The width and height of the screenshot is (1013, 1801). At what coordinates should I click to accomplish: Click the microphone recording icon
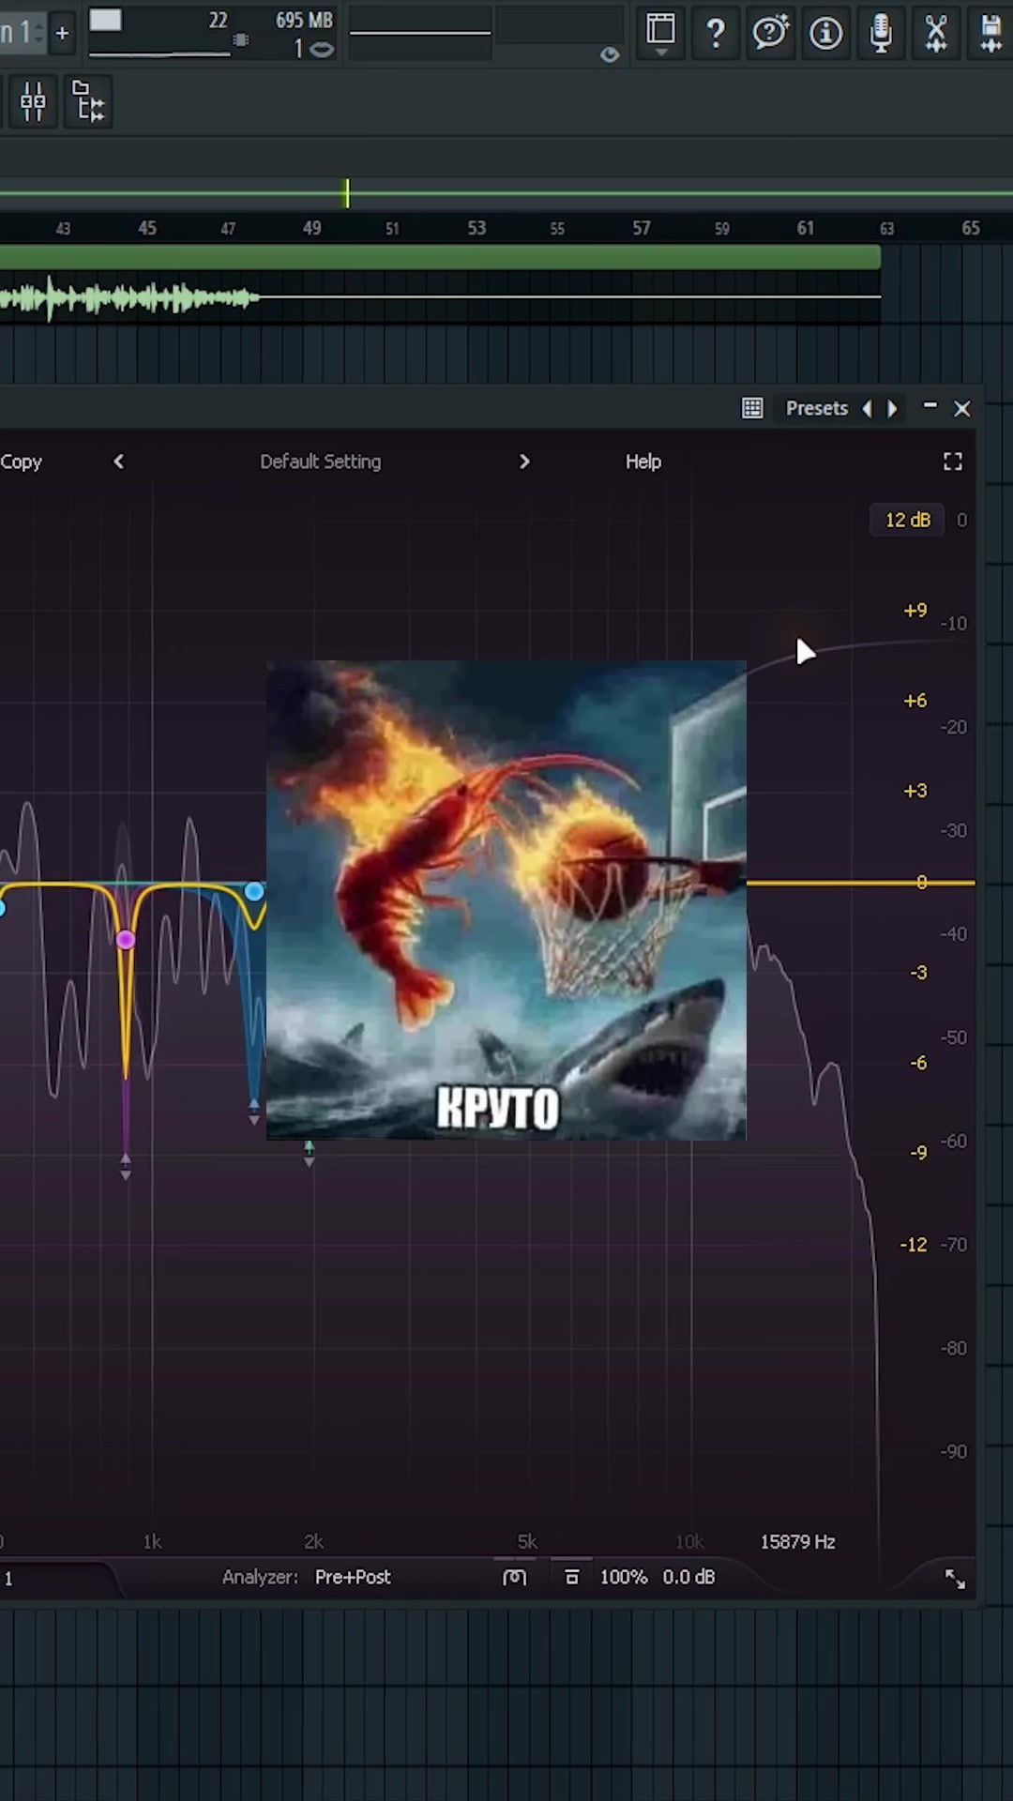pos(881,33)
